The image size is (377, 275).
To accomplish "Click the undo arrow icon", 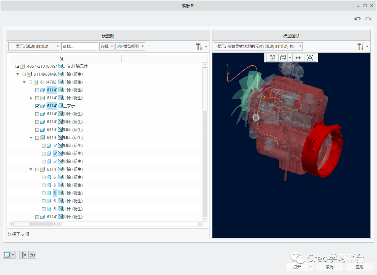I will 357,19.
